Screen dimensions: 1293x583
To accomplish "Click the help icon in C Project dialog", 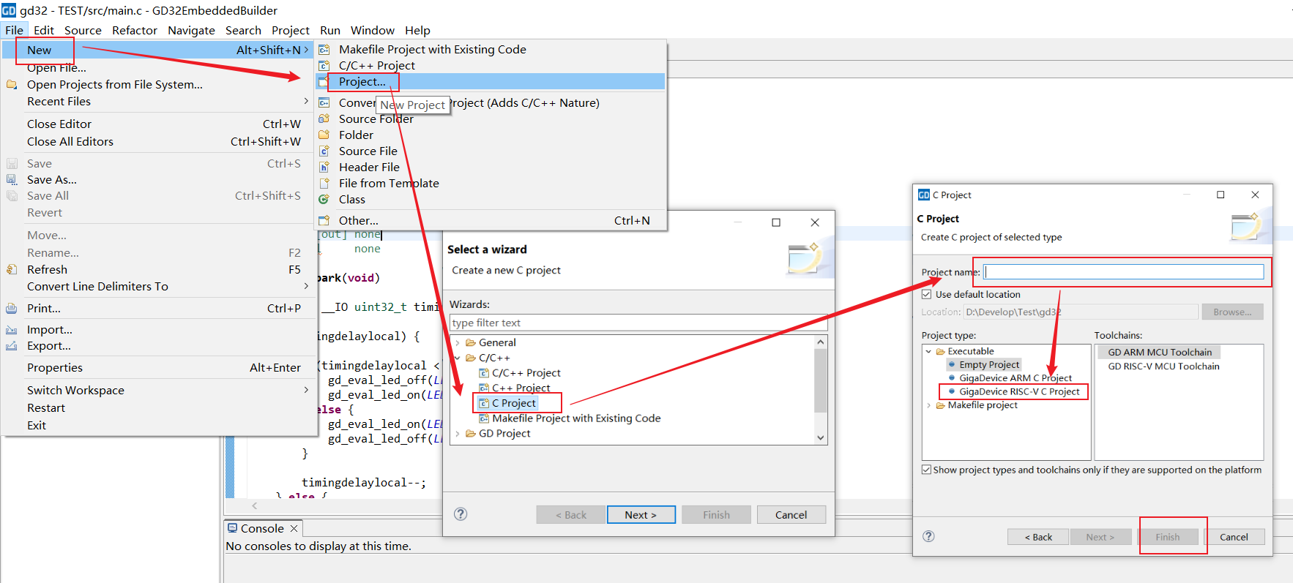I will pyautogui.click(x=928, y=536).
